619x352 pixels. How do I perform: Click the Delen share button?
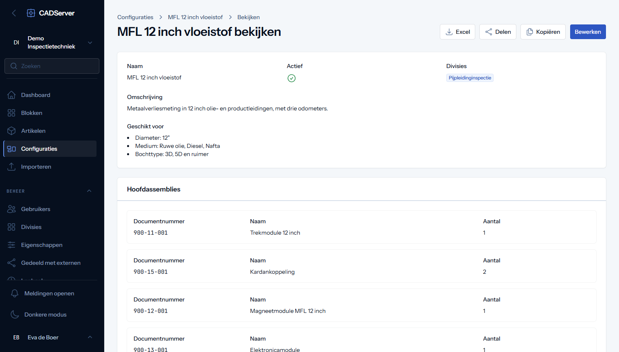pyautogui.click(x=498, y=32)
